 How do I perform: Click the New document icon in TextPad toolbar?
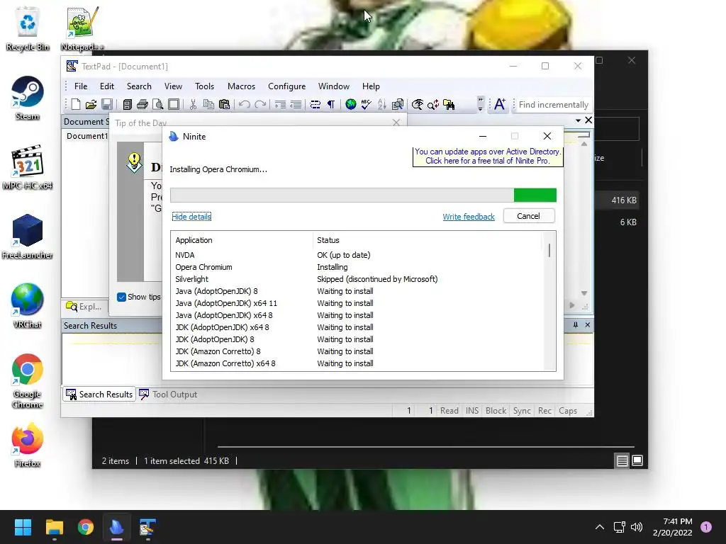(x=75, y=105)
